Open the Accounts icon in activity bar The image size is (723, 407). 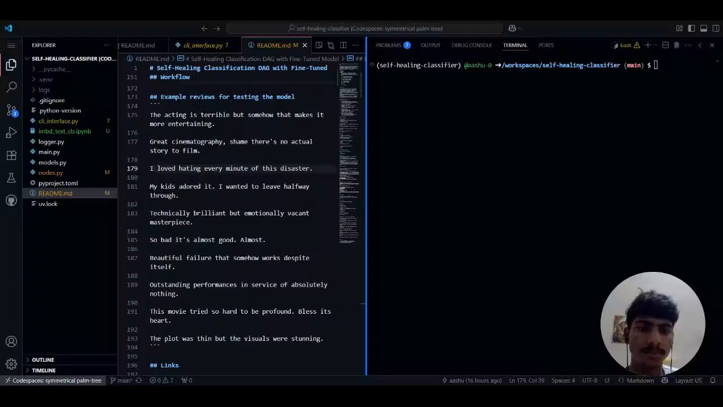[x=11, y=341]
